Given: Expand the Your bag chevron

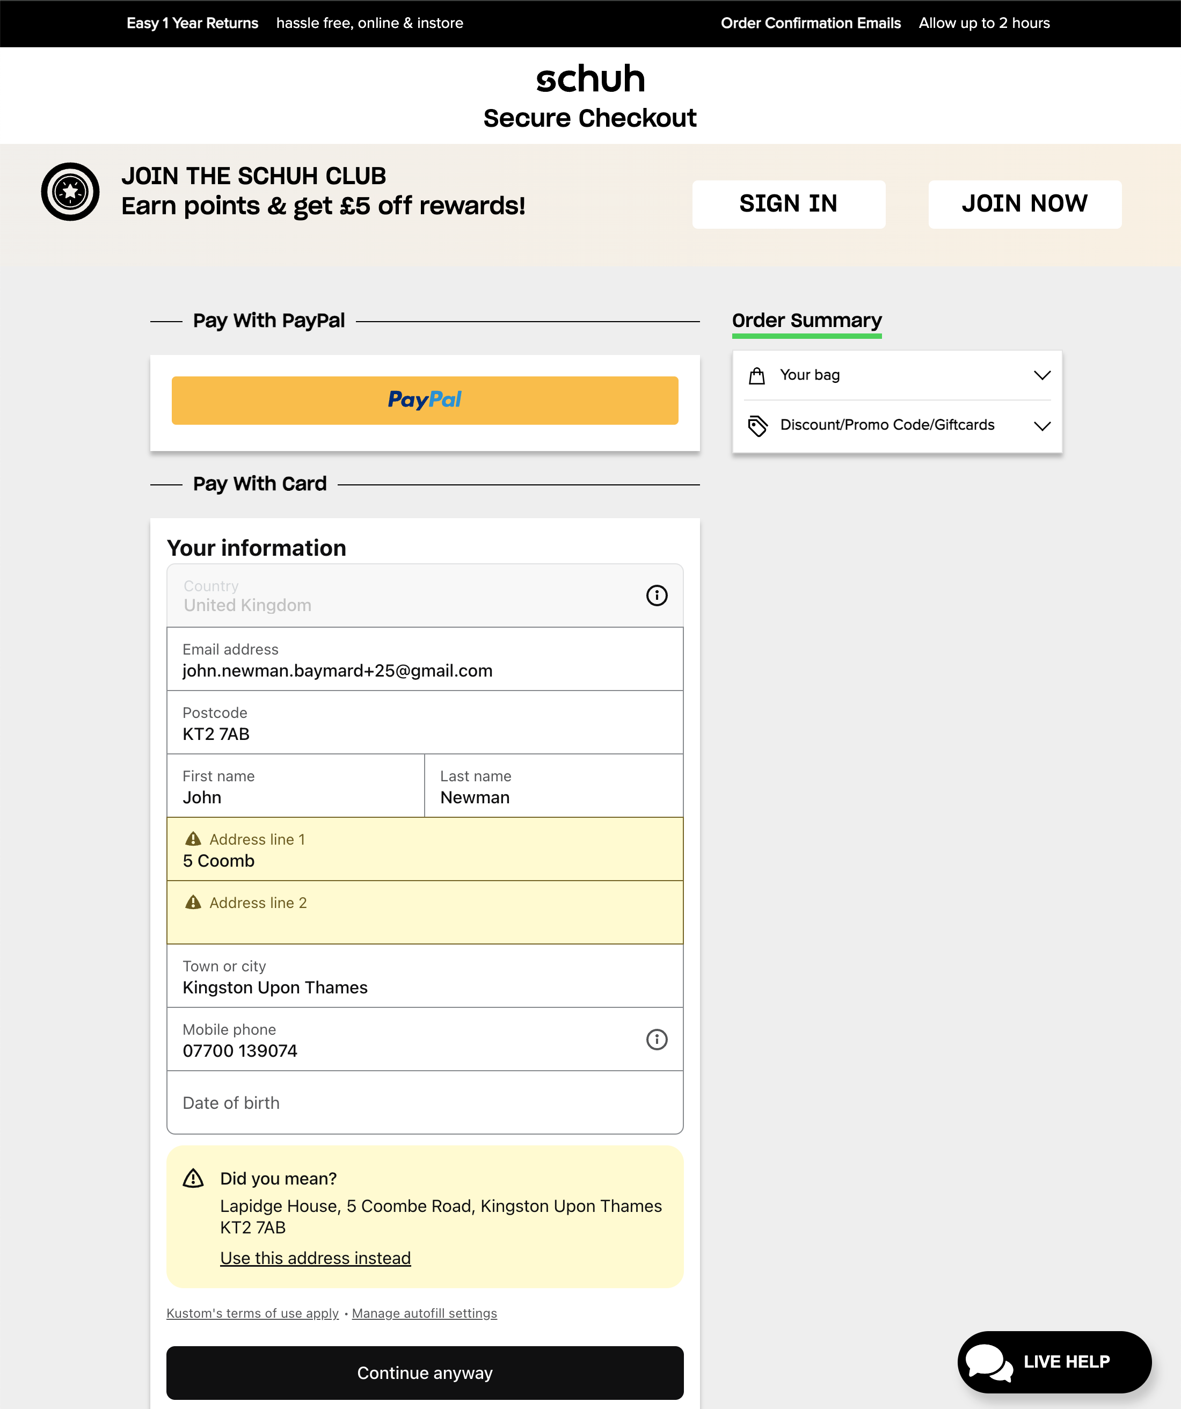Looking at the screenshot, I should pos(1041,375).
